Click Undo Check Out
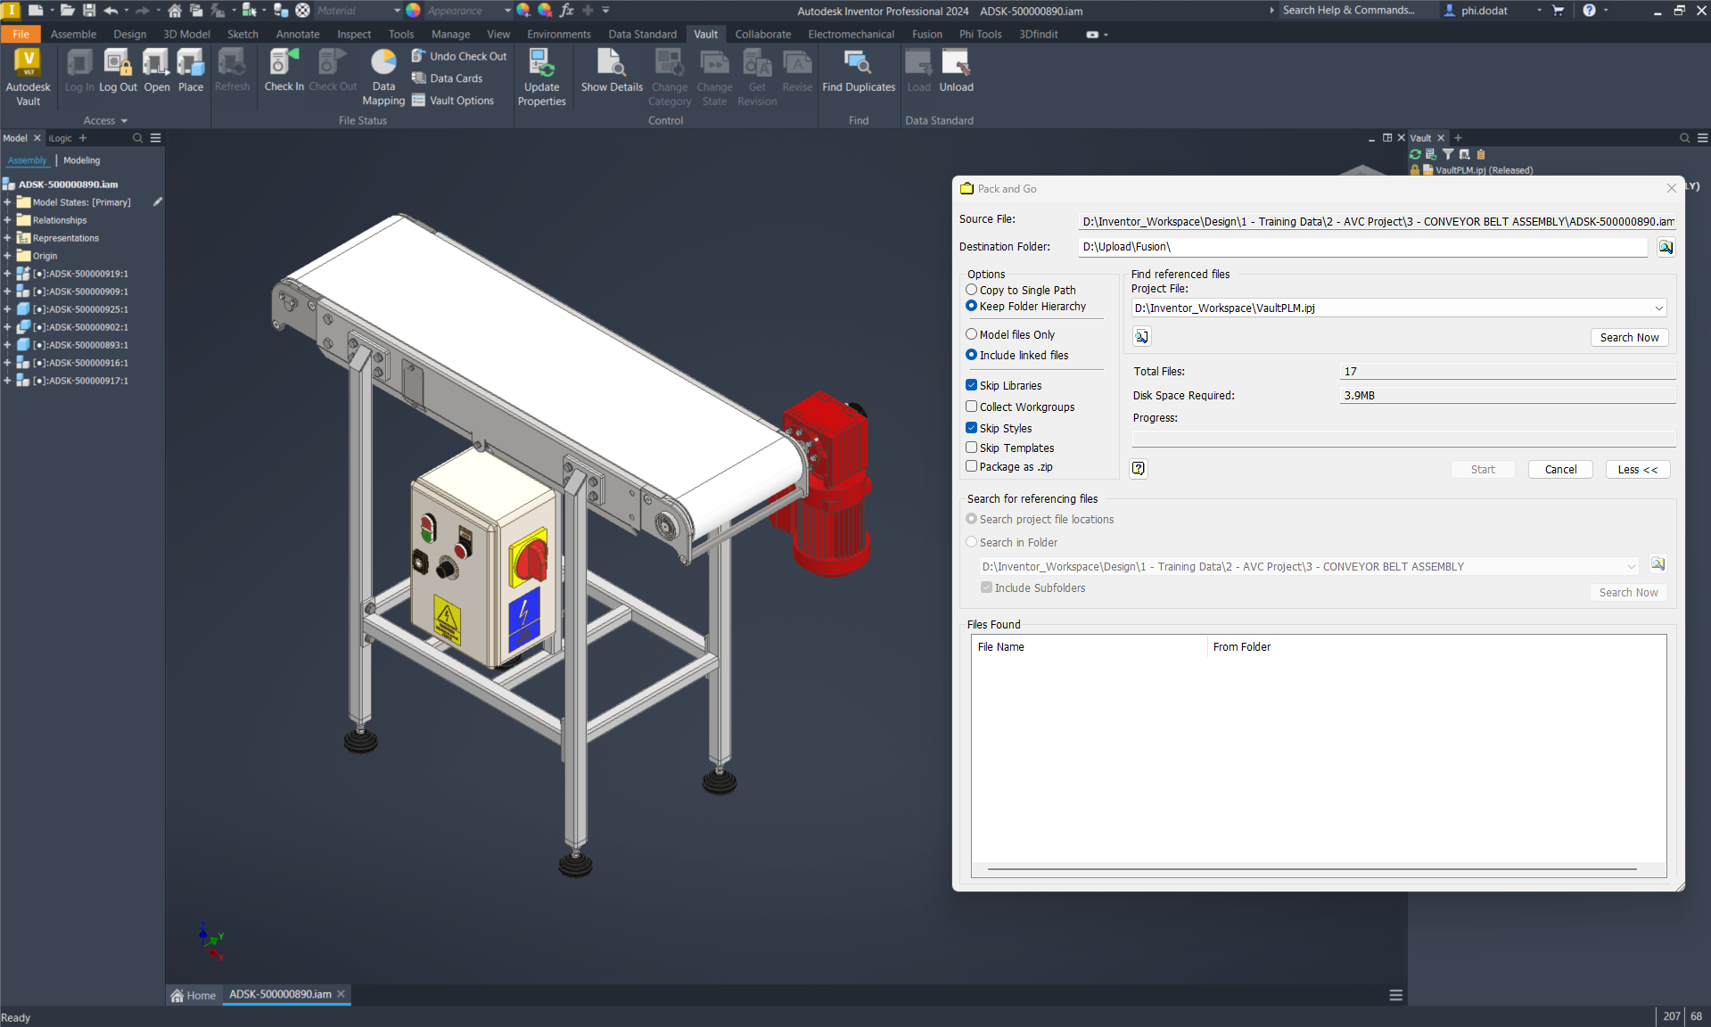Viewport: 1711px width, 1027px height. click(x=459, y=56)
